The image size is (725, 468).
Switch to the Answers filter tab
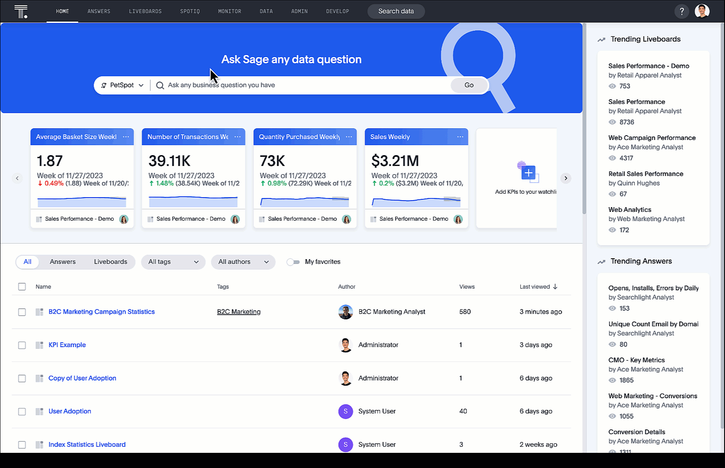click(63, 262)
